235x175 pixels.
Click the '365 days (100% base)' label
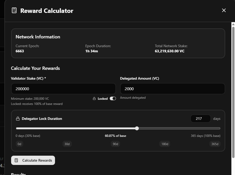[206, 136]
